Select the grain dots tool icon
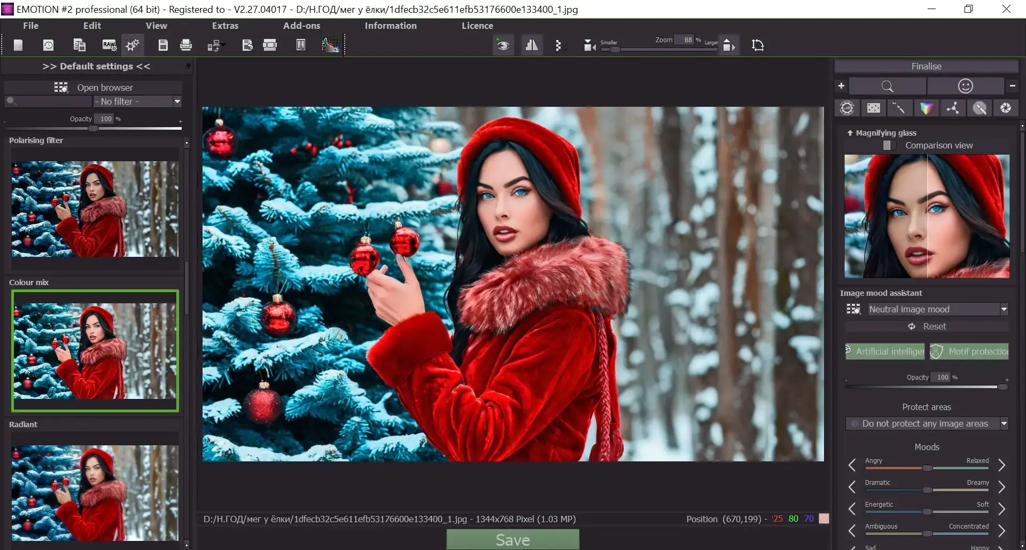 tap(874, 108)
